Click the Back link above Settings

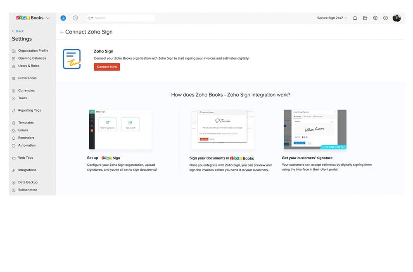coord(18,31)
